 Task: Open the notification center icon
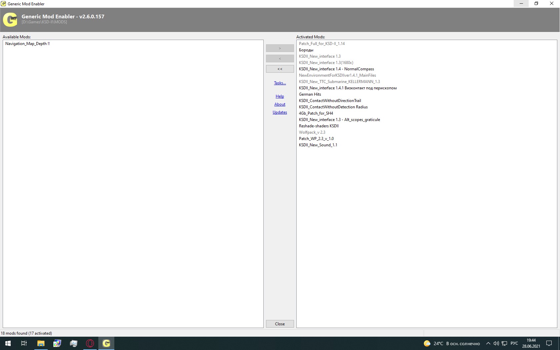pyautogui.click(x=549, y=343)
